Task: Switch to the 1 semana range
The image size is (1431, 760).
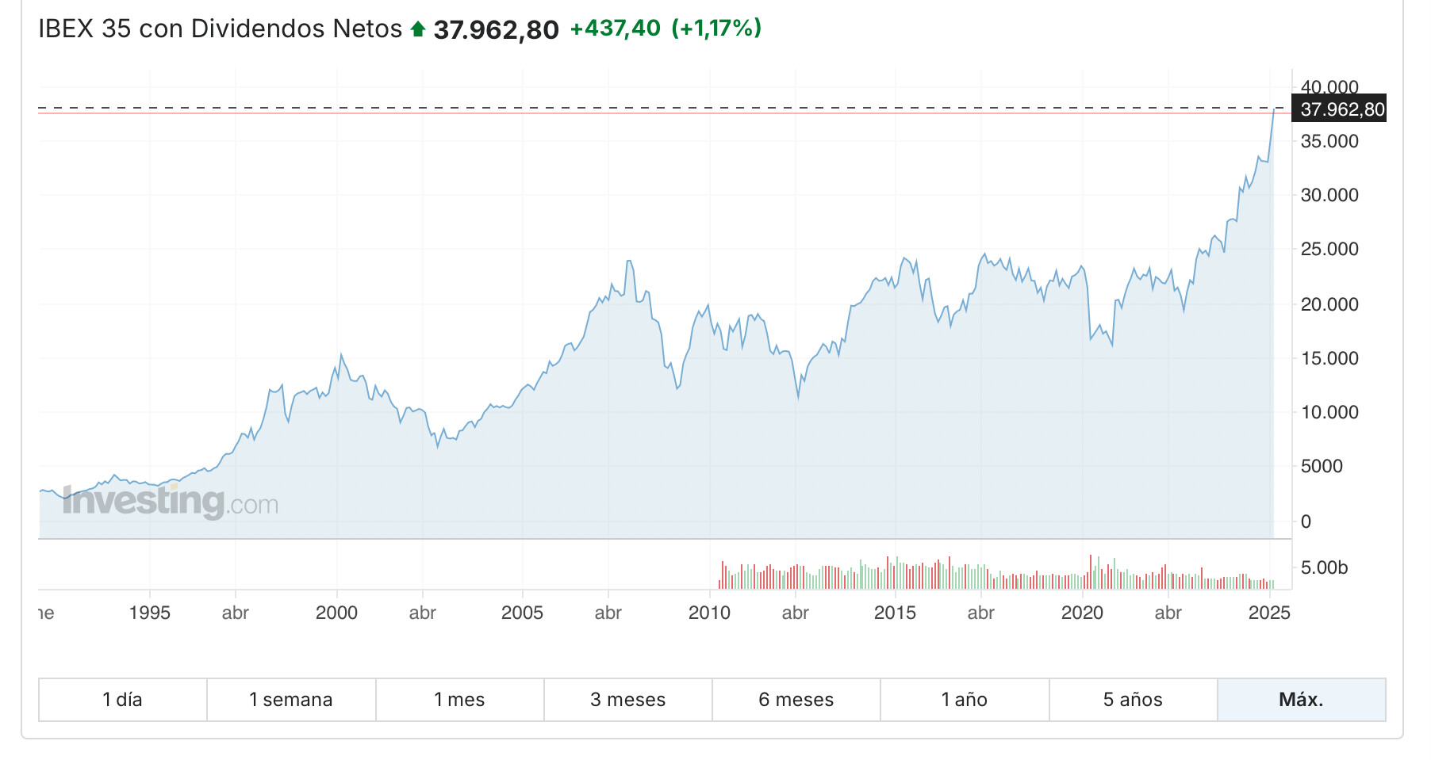Action: (291, 700)
